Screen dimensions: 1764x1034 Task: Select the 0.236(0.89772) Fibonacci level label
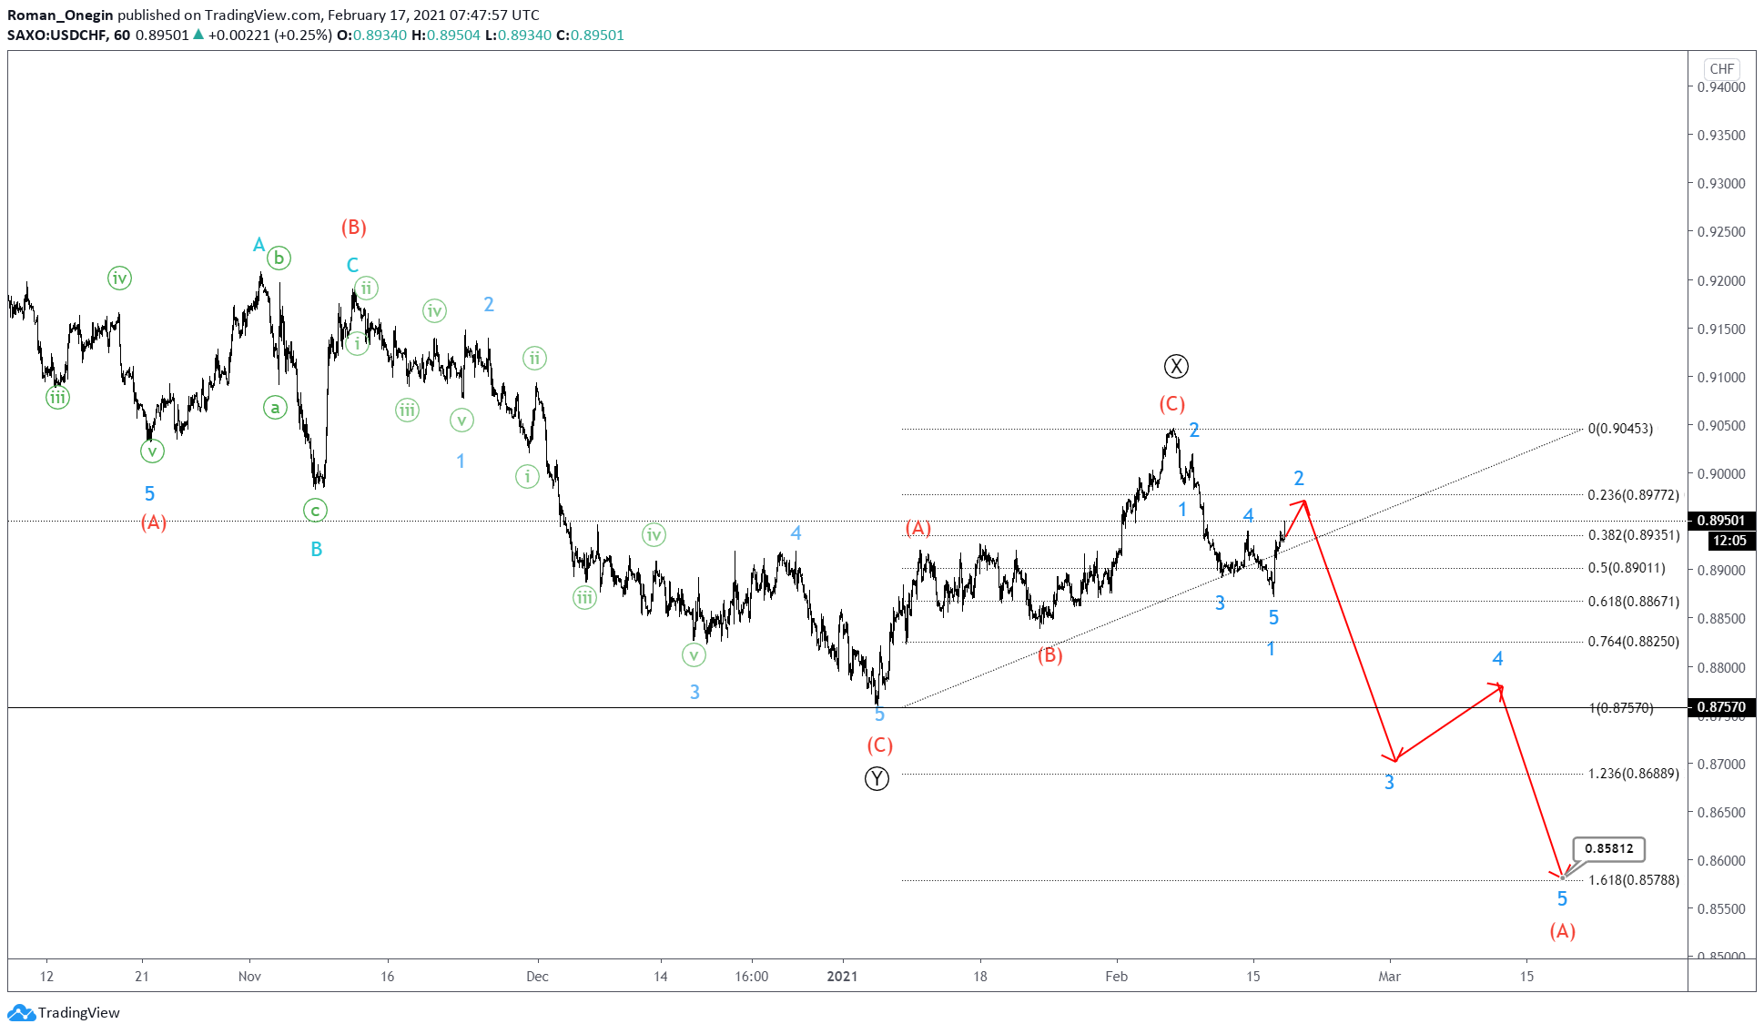click(x=1633, y=495)
